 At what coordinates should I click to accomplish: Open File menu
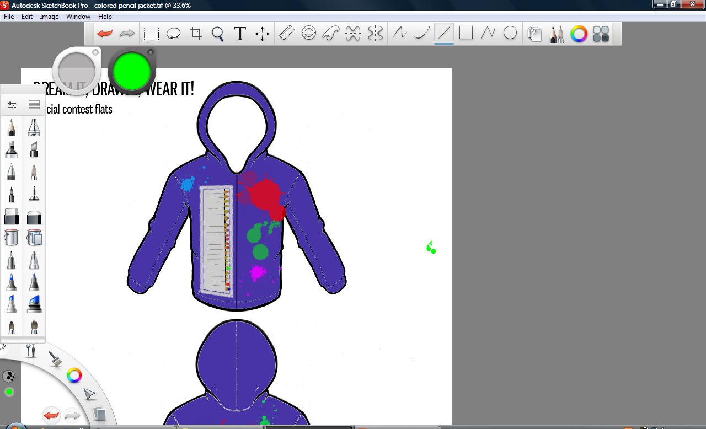pos(9,17)
